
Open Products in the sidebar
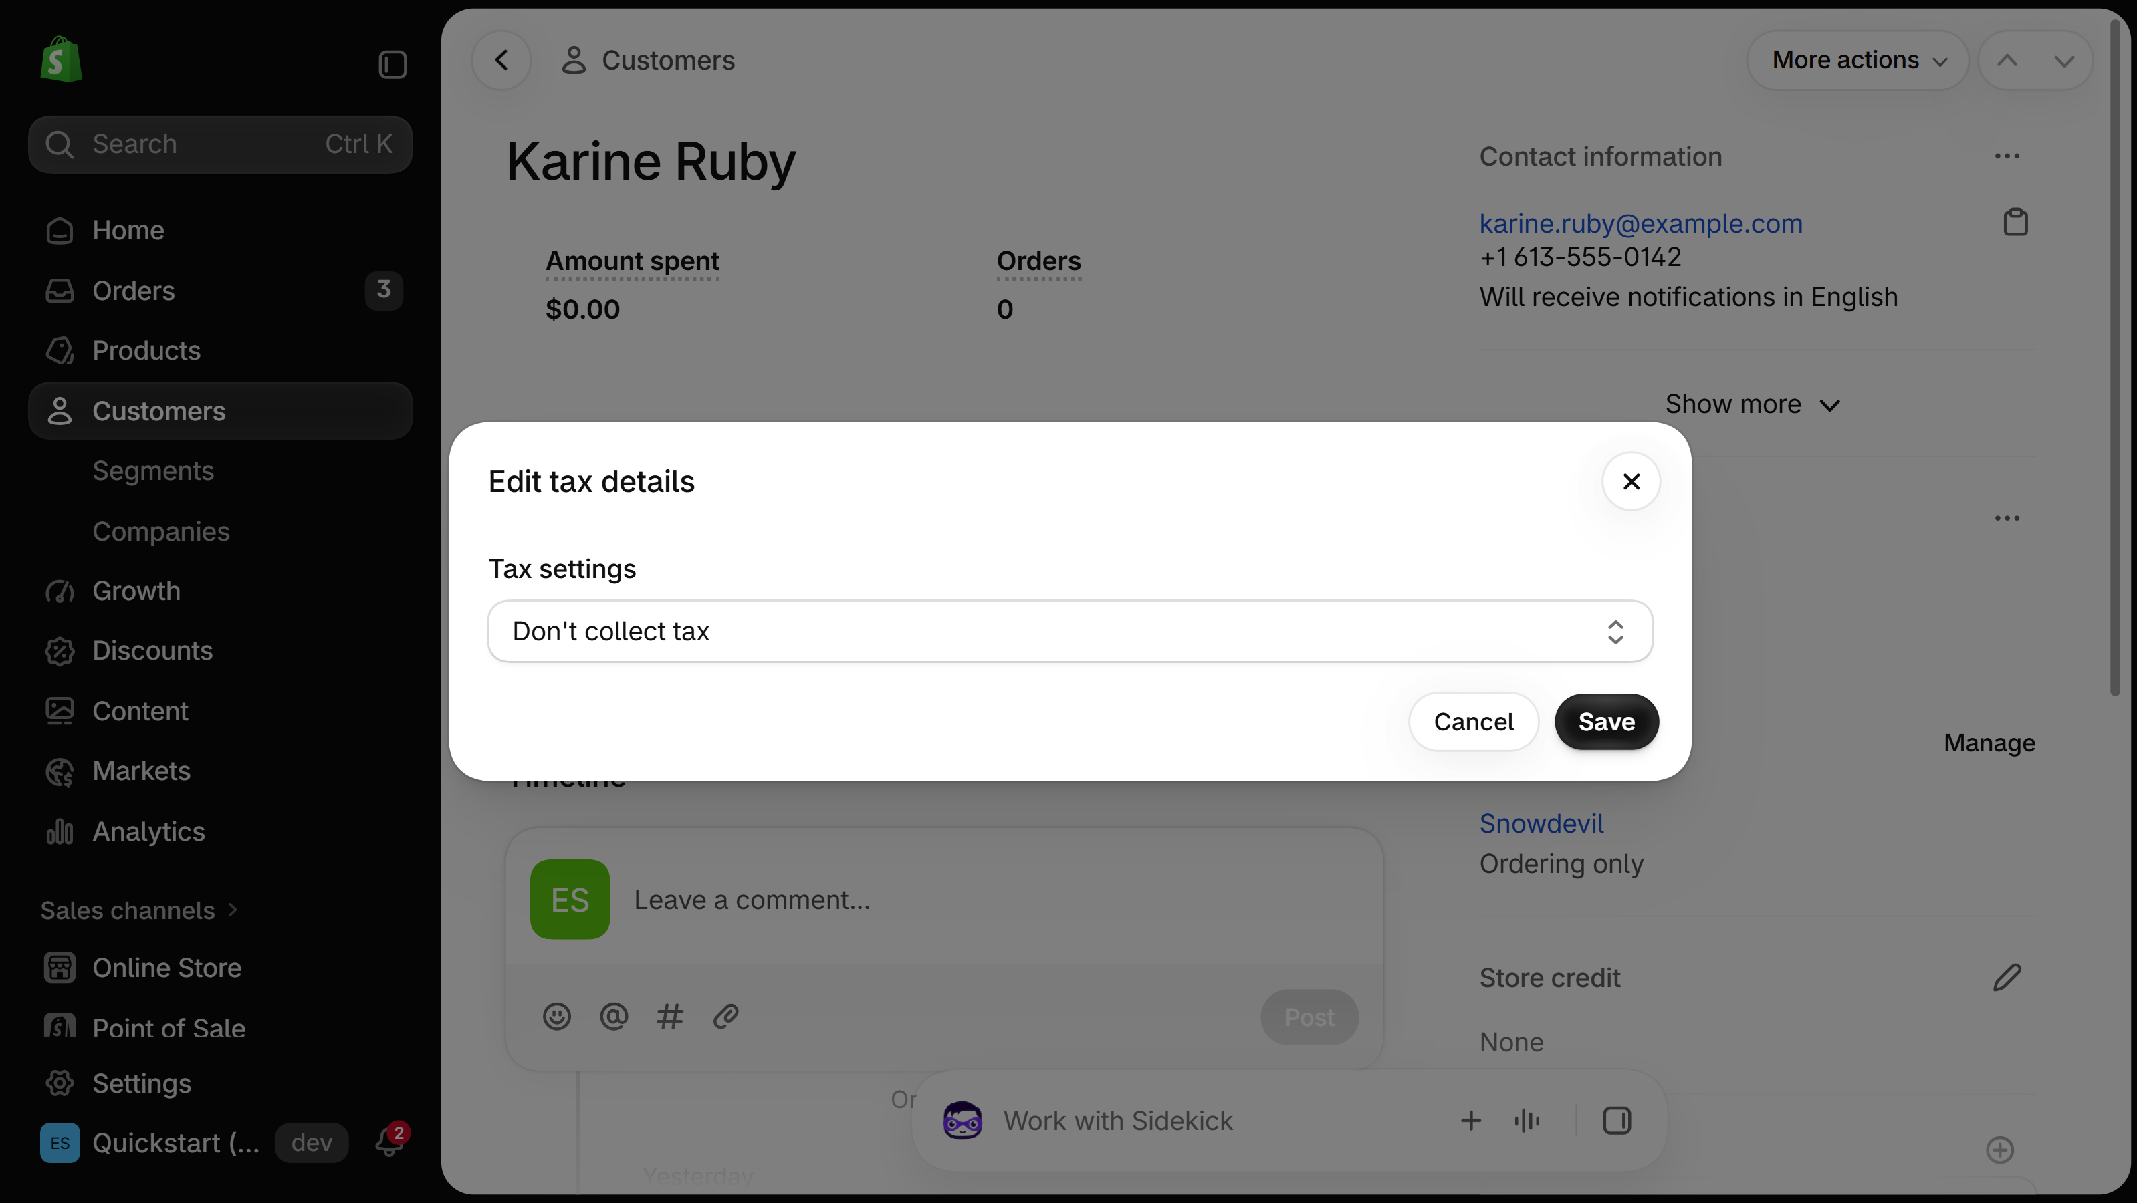(221, 350)
